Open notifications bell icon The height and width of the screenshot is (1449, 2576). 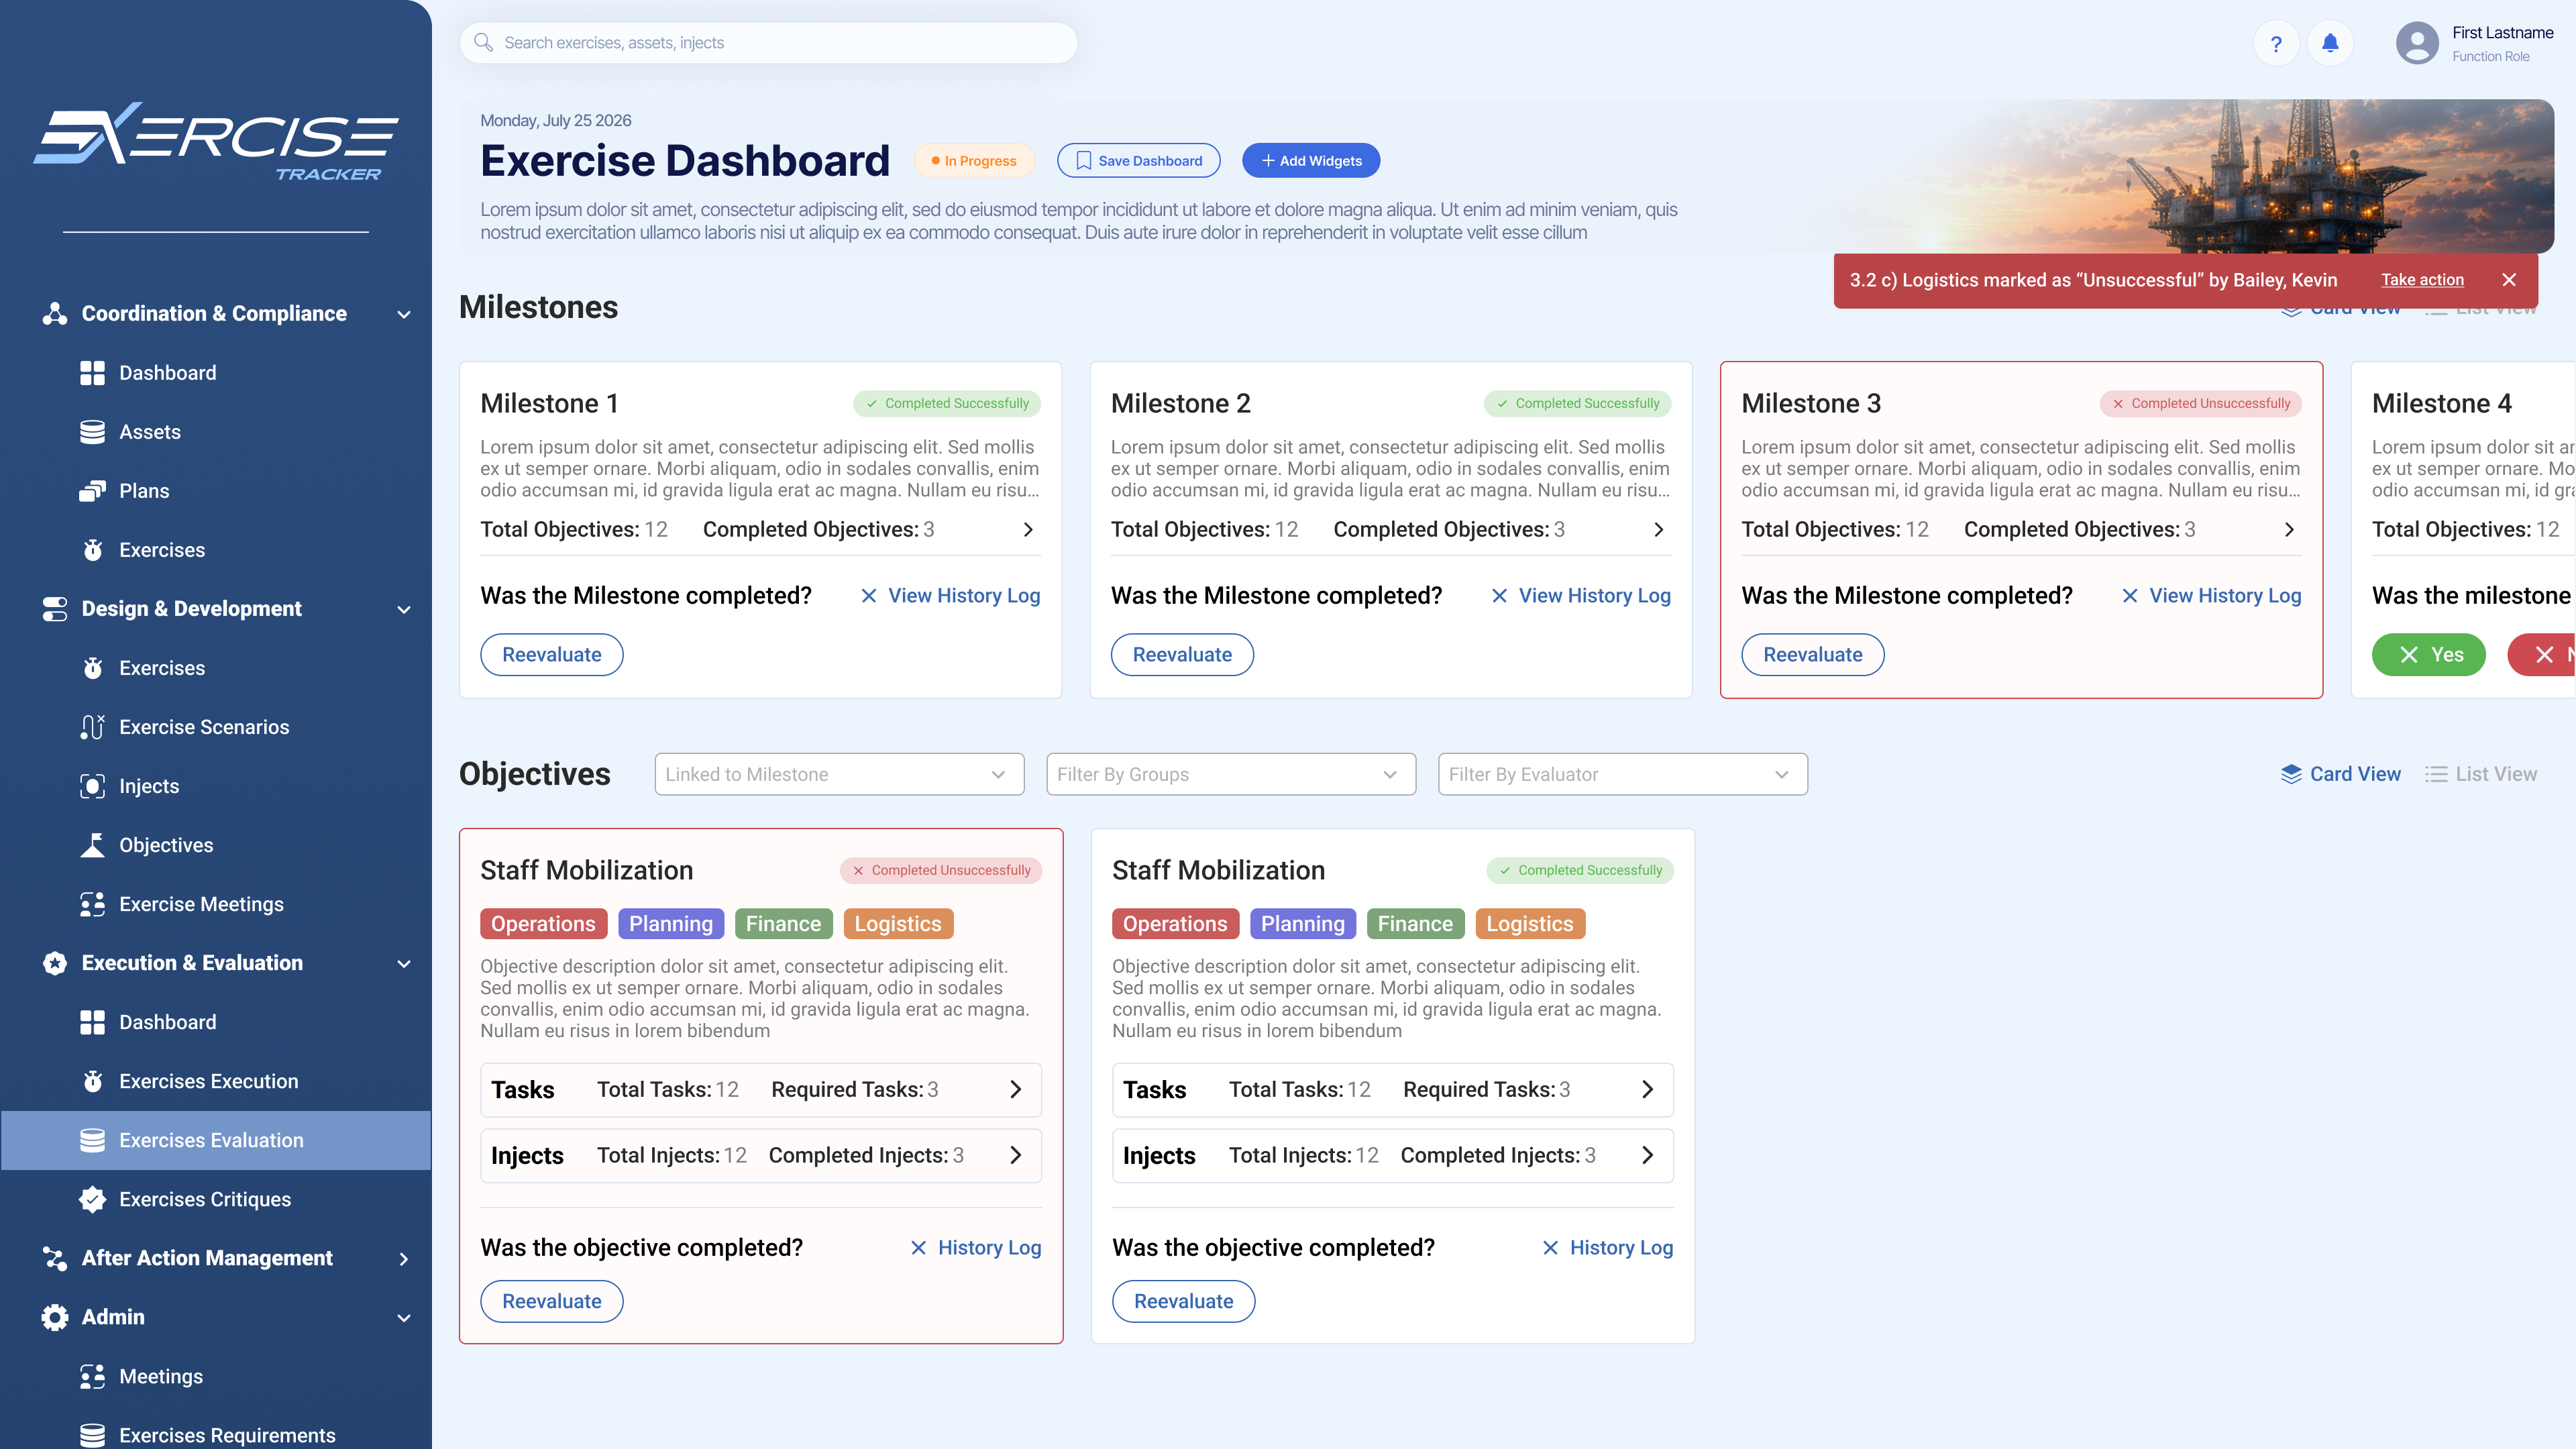[x=2330, y=44]
